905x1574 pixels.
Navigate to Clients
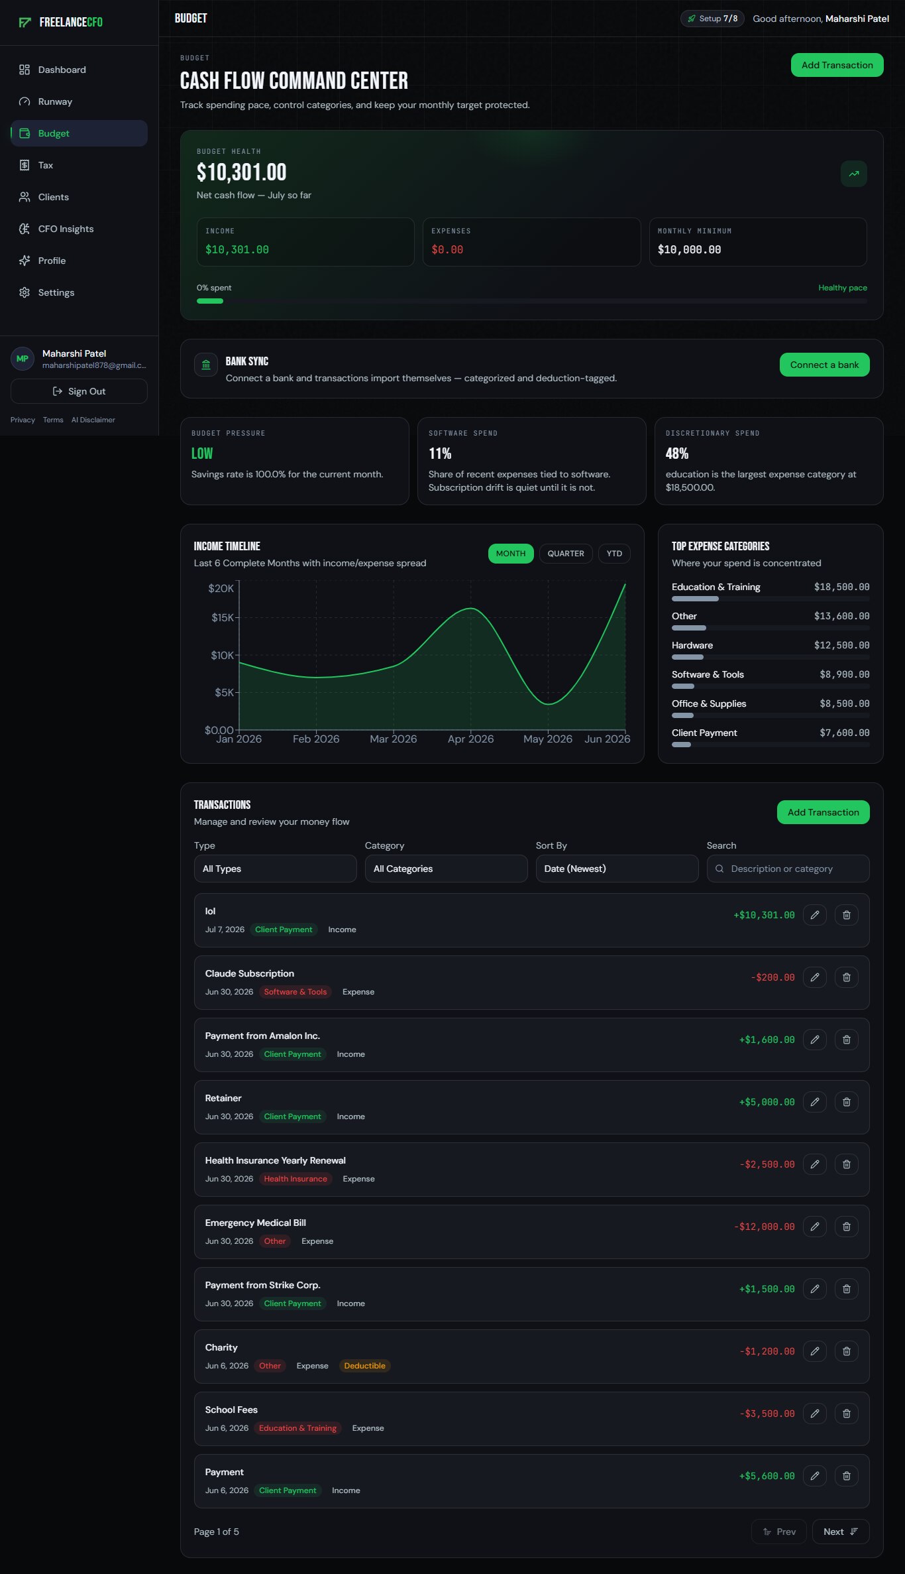click(79, 197)
